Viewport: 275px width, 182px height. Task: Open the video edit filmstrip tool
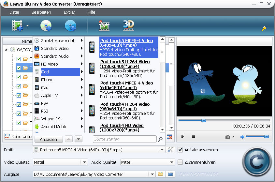pos(104,26)
